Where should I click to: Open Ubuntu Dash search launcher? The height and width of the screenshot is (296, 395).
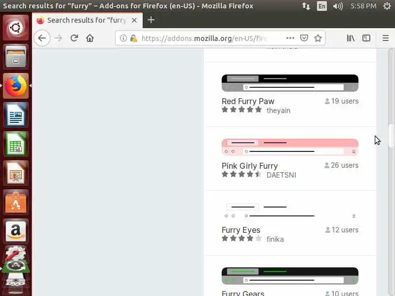tap(16, 28)
